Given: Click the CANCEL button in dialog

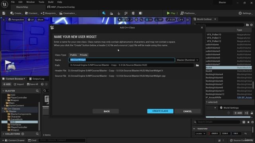Looking at the screenshot, I should coord(188,111).
